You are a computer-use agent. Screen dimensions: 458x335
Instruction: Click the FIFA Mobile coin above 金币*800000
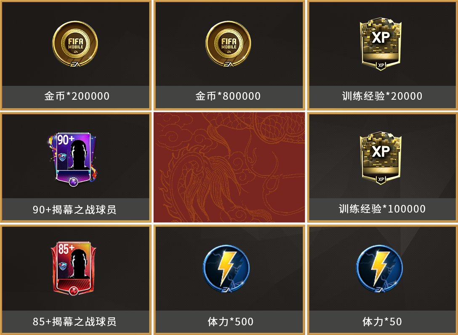(228, 43)
